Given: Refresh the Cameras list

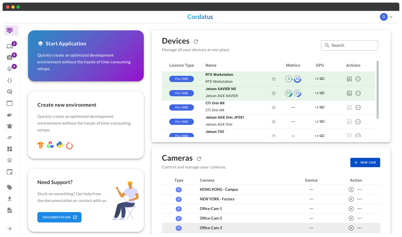Looking at the screenshot, I should pyautogui.click(x=199, y=159).
